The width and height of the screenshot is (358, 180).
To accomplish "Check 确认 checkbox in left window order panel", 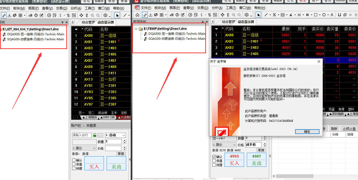I will pos(74,160).
